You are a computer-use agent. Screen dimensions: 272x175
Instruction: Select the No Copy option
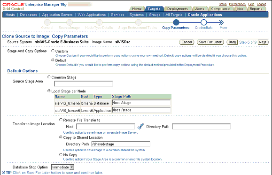pyautogui.click(x=61, y=154)
